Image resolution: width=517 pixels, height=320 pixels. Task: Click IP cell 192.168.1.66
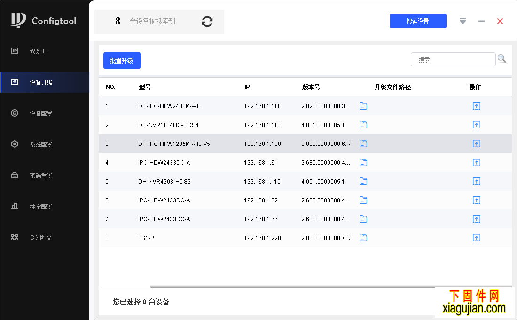(x=261, y=219)
